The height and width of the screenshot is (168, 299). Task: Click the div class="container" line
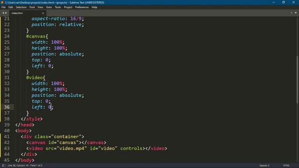pos(52,137)
